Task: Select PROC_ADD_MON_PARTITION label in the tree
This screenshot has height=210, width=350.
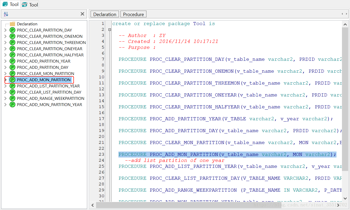Action: [x=44, y=80]
